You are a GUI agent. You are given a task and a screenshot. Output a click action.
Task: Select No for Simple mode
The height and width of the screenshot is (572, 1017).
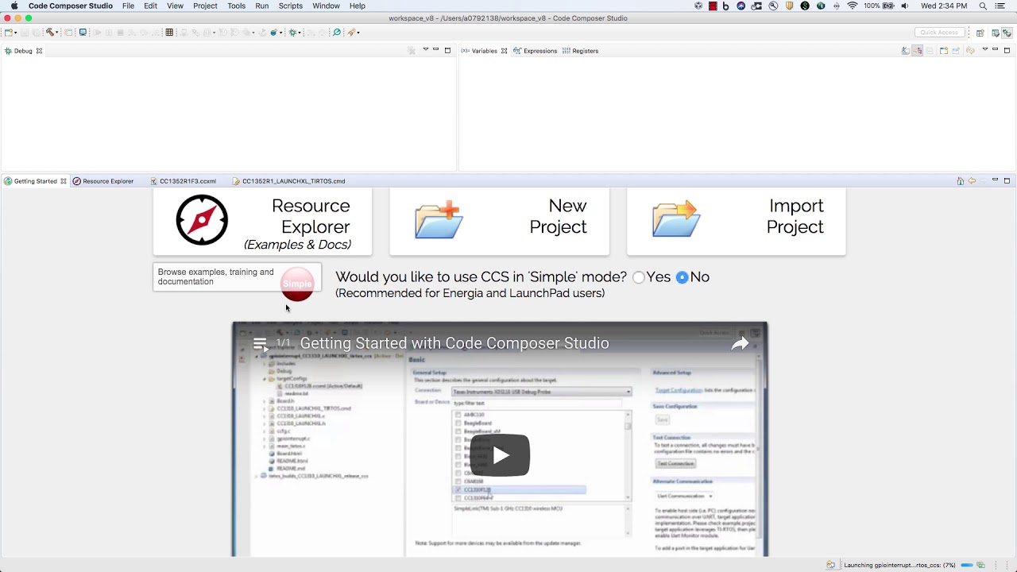tap(682, 277)
